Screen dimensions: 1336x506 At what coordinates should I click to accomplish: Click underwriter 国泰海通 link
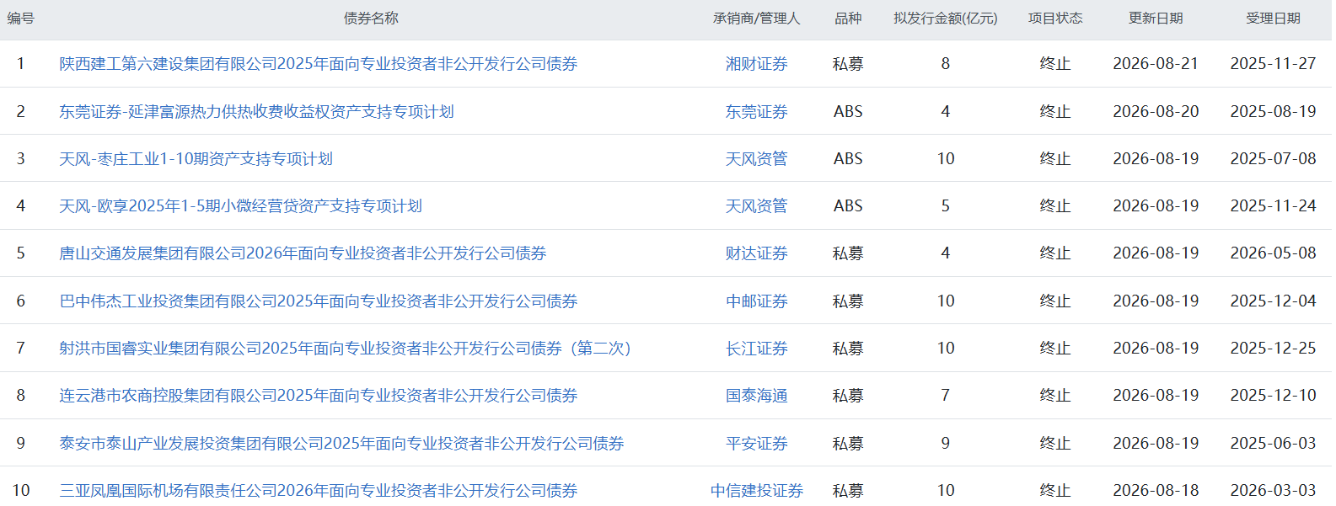pyautogui.click(x=756, y=395)
